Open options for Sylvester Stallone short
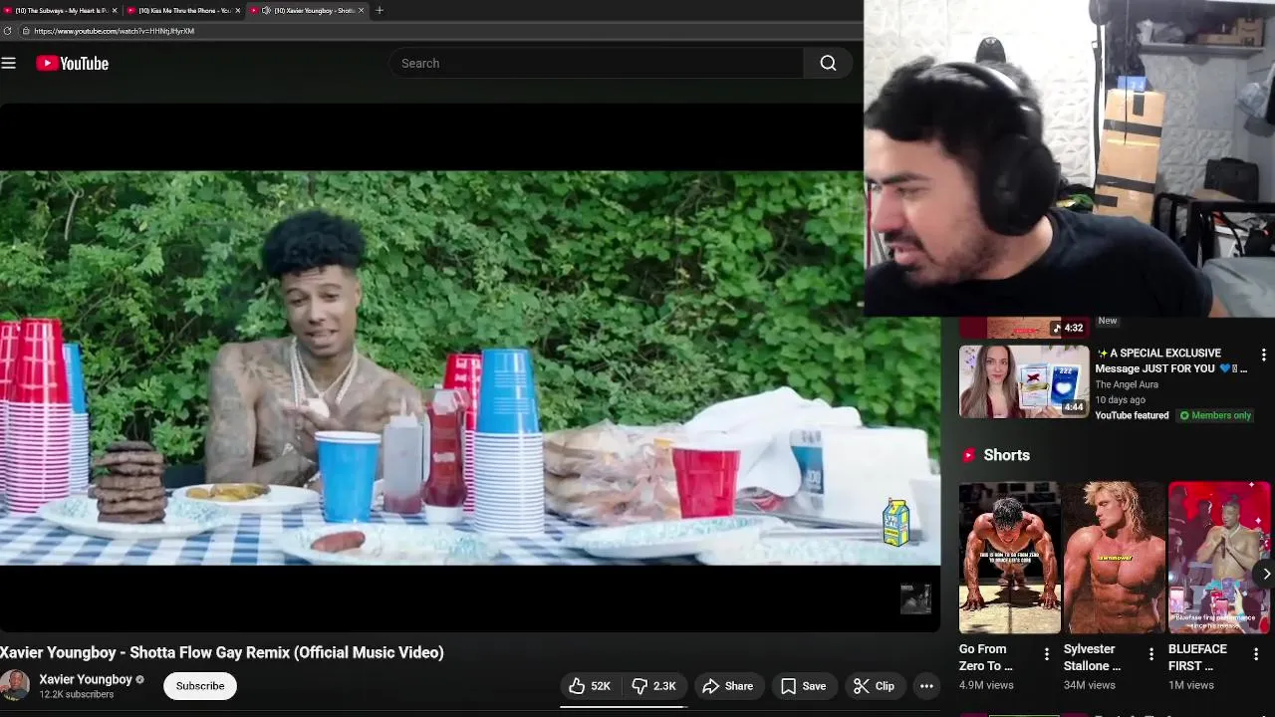The image size is (1275, 717). (x=1151, y=654)
